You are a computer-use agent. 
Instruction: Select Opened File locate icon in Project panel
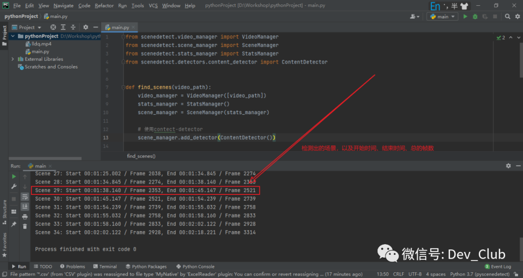coord(53,27)
